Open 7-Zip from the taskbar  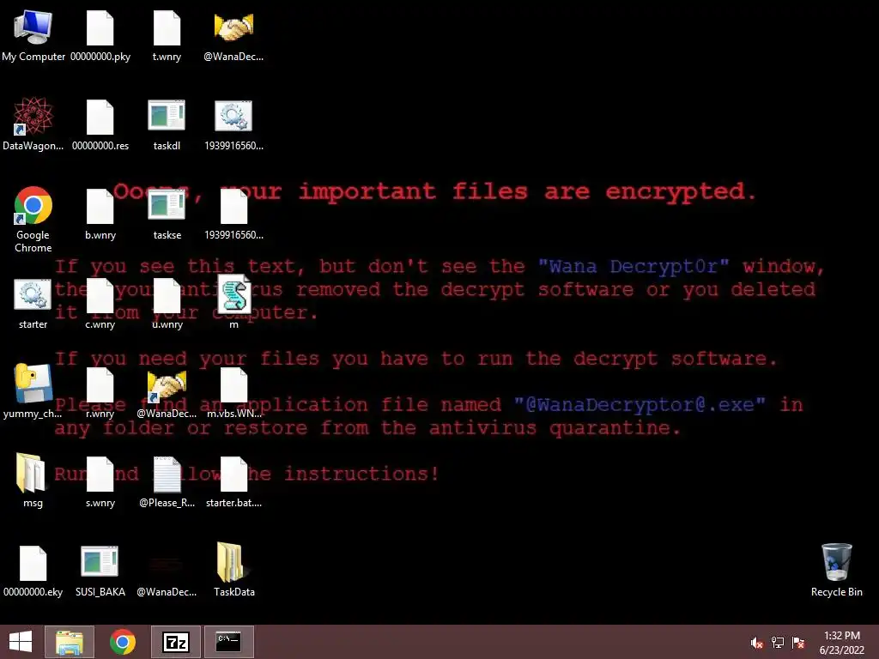tap(175, 642)
